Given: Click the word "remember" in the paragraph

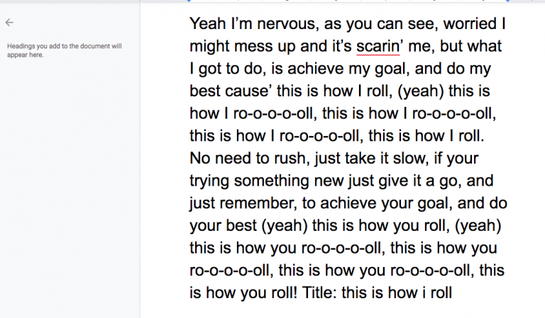Looking at the screenshot, I should pos(258,203).
